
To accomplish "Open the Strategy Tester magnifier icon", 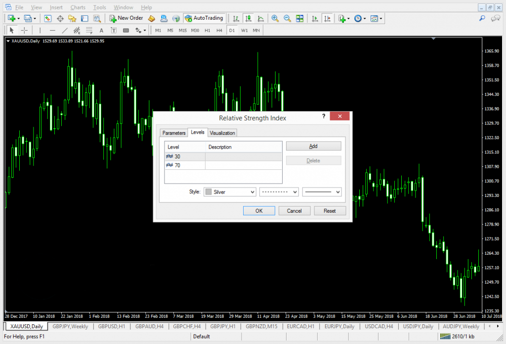I will coord(97,18).
